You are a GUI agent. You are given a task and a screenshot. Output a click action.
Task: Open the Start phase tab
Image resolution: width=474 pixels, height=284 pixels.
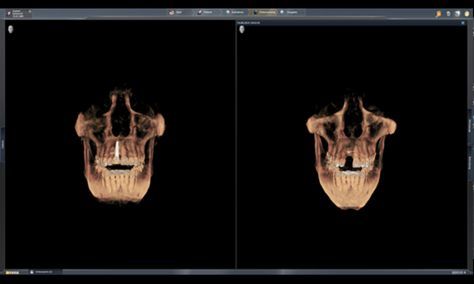tap(179, 13)
